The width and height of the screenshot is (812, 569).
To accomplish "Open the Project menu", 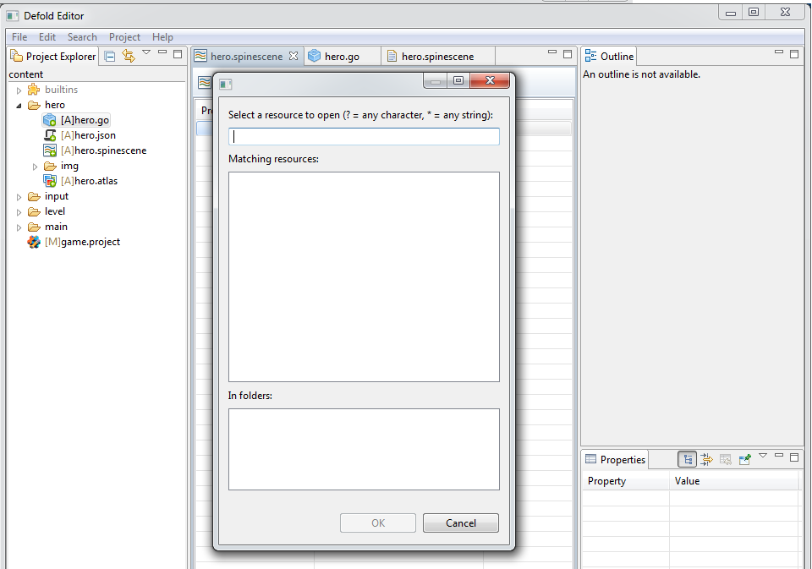I will click(x=124, y=37).
